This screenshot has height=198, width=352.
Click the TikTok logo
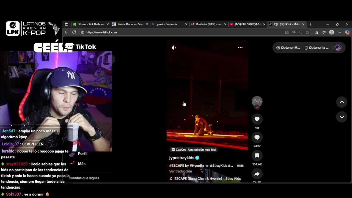(82, 47)
